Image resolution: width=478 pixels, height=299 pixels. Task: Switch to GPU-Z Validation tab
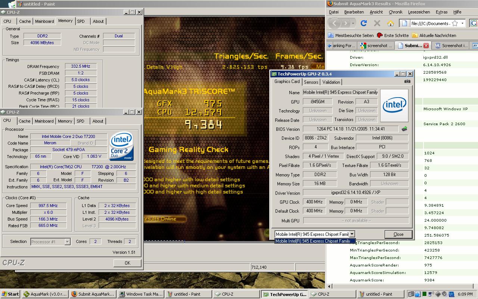coord(331,82)
